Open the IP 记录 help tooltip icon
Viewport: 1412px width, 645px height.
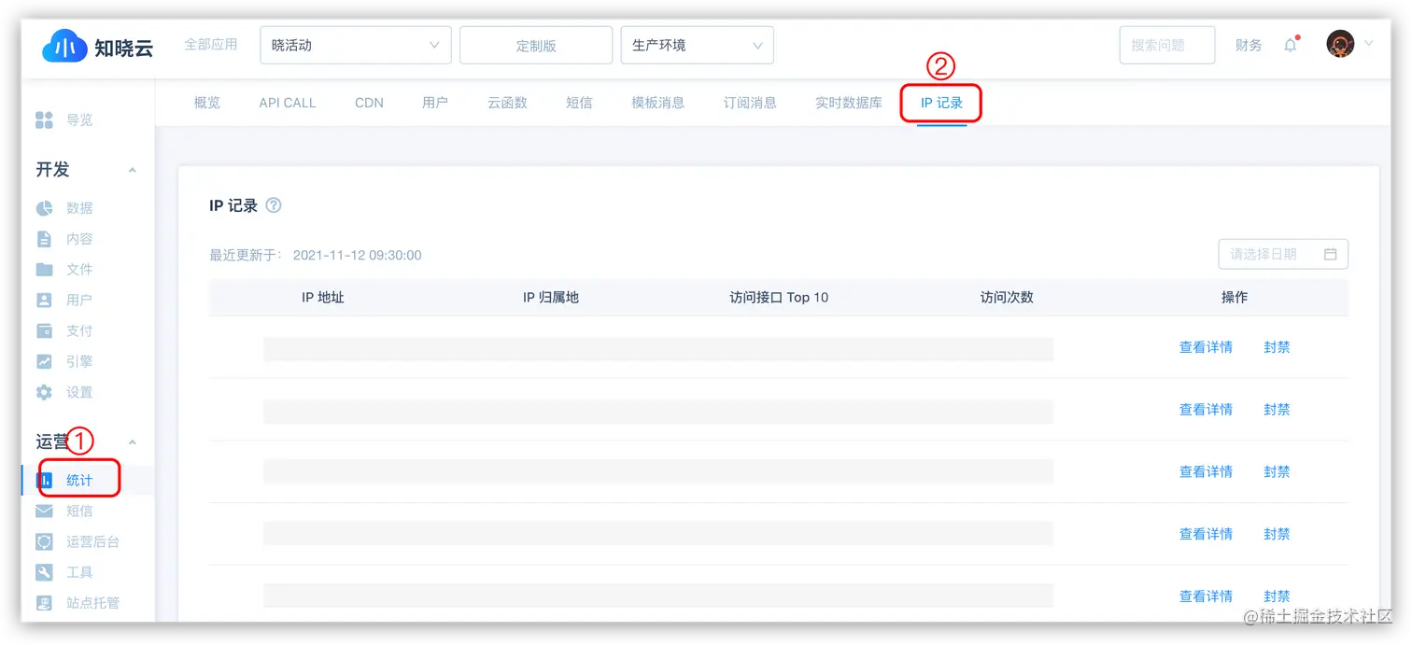tap(274, 205)
